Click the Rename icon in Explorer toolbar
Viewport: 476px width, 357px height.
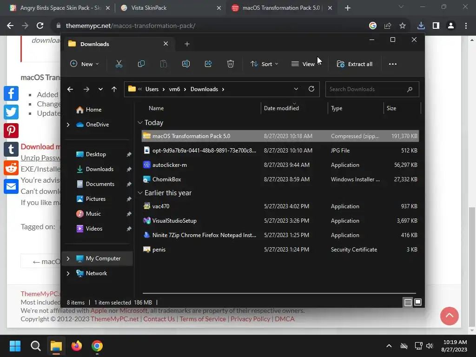click(186, 64)
